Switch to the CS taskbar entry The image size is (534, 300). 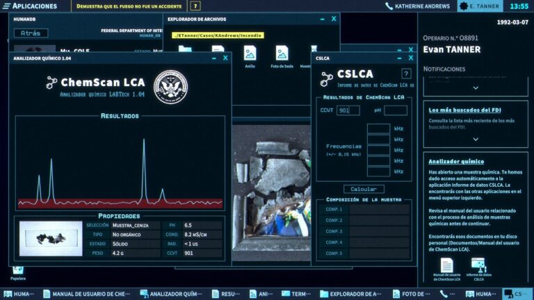(517, 294)
